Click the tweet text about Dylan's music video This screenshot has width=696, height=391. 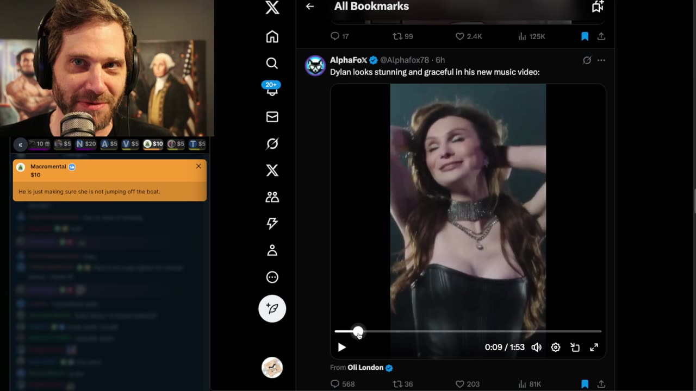click(435, 72)
